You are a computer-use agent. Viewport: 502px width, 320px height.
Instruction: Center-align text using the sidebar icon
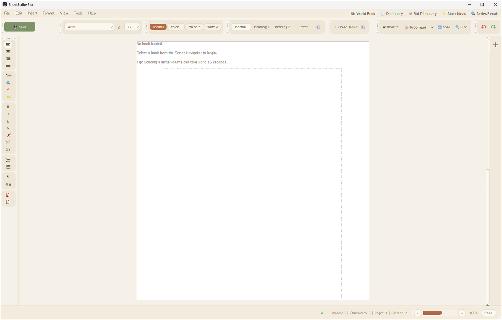[x=8, y=51]
